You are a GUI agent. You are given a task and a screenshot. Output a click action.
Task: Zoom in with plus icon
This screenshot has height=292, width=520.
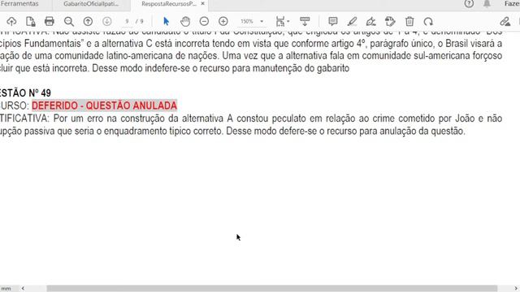[x=223, y=22]
